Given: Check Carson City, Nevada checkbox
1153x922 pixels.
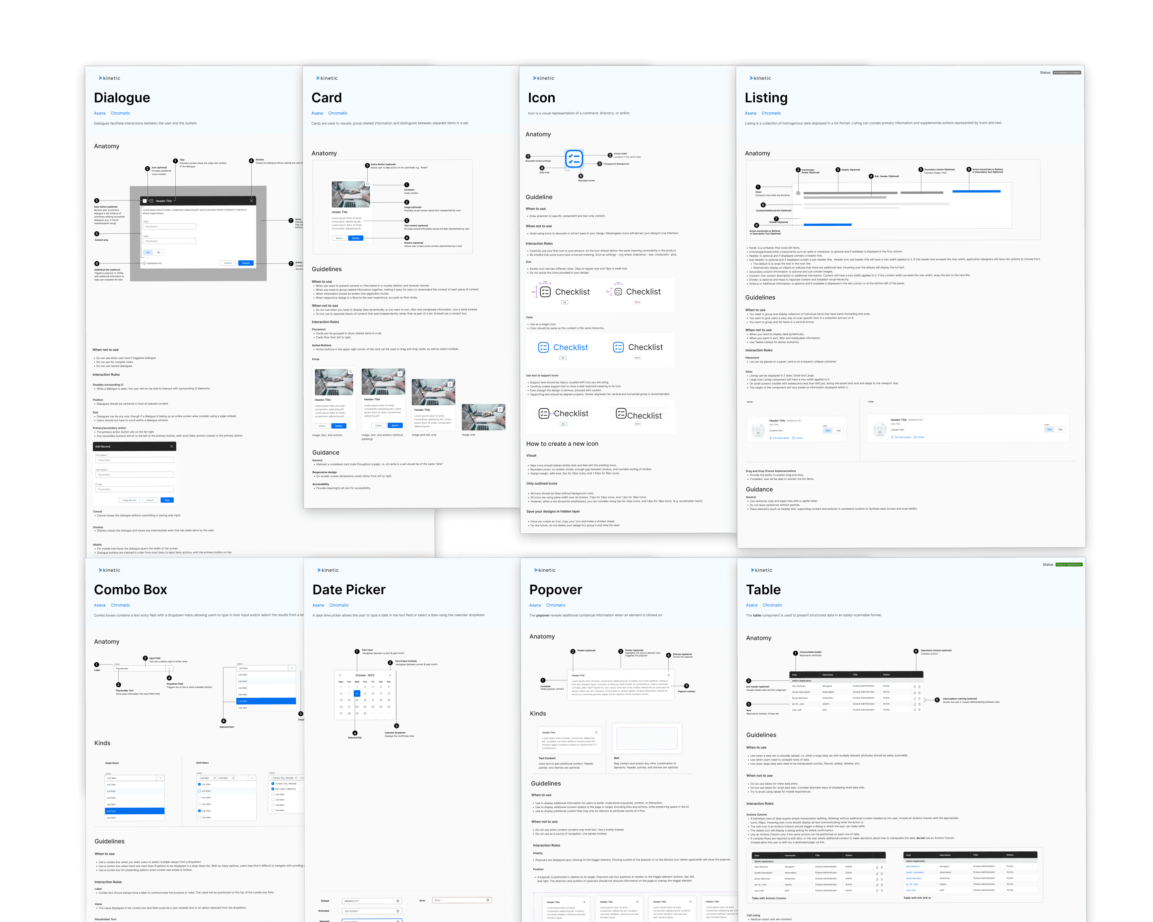Looking at the screenshot, I should coord(273,783).
